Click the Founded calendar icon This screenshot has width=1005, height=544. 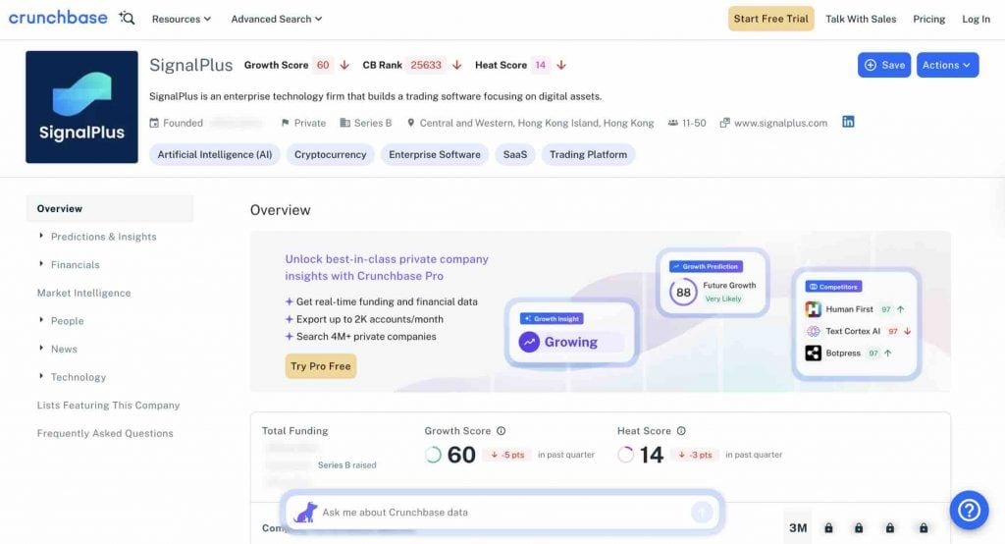[x=154, y=123]
